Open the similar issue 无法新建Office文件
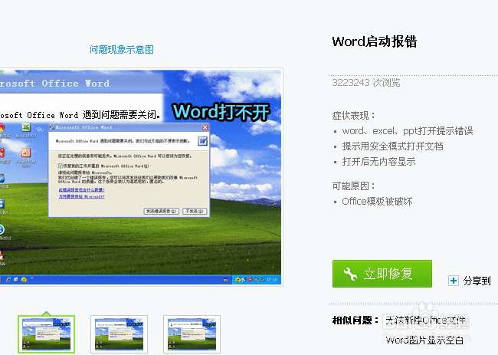This screenshot has width=498, height=355. pos(425,320)
